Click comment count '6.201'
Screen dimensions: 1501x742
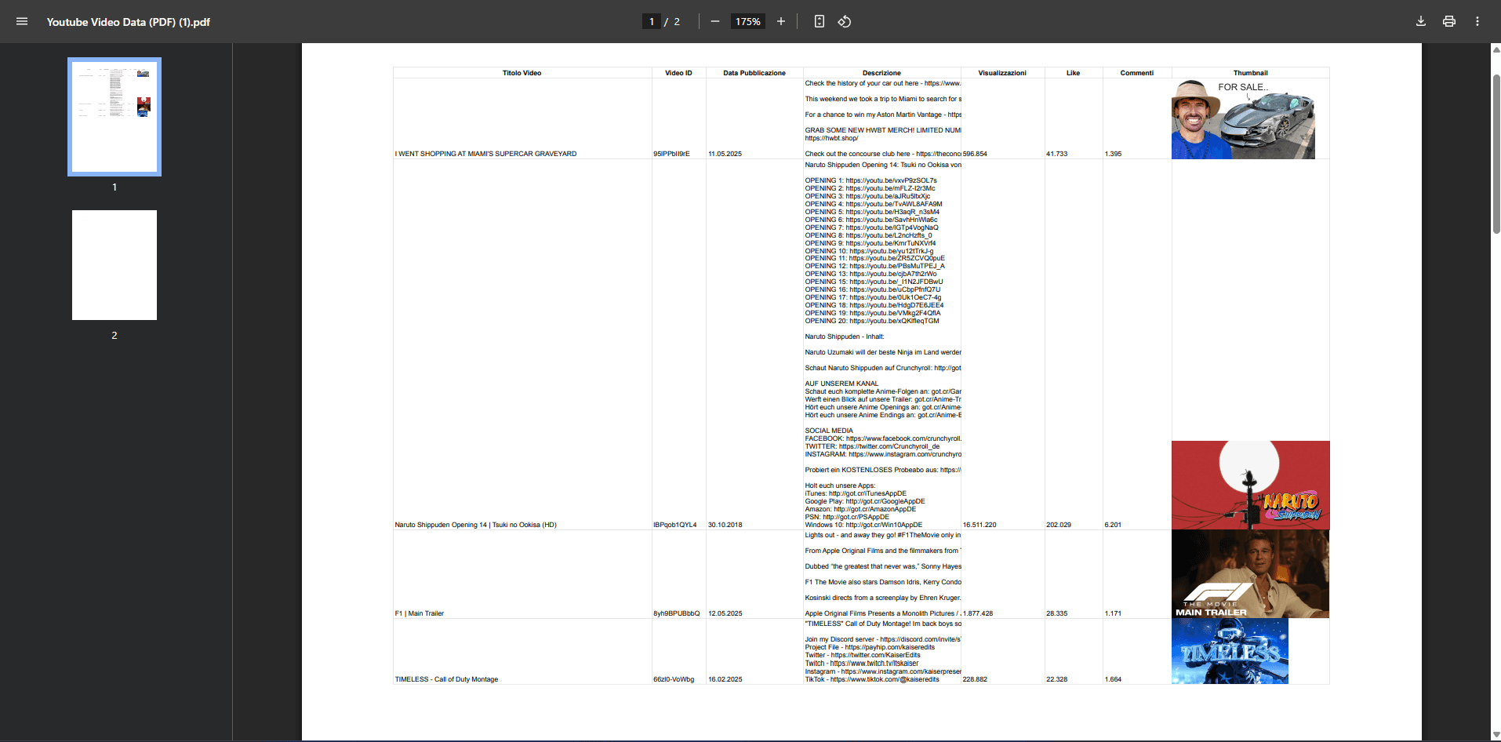[x=1113, y=525]
